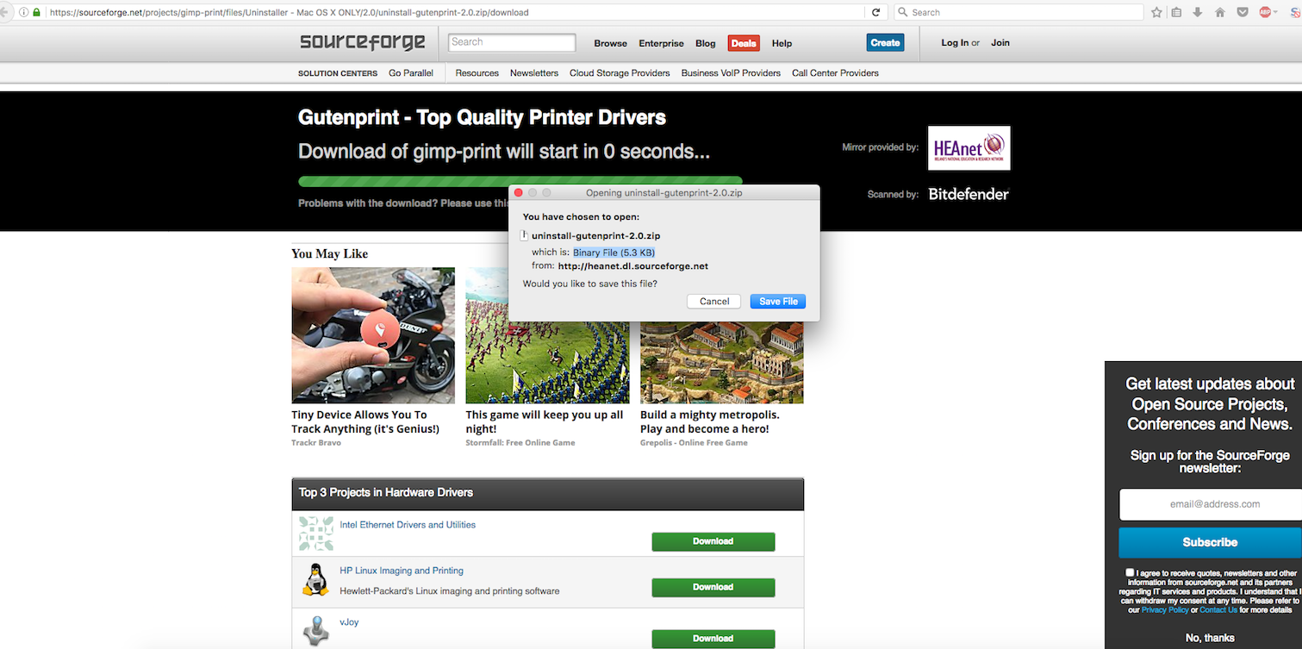1302x649 pixels.
Task: Download Intel Ethernet Drivers and Utilities
Action: tap(713, 541)
